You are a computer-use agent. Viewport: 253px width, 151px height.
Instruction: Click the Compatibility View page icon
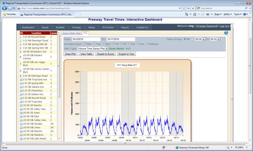tap(184, 8)
